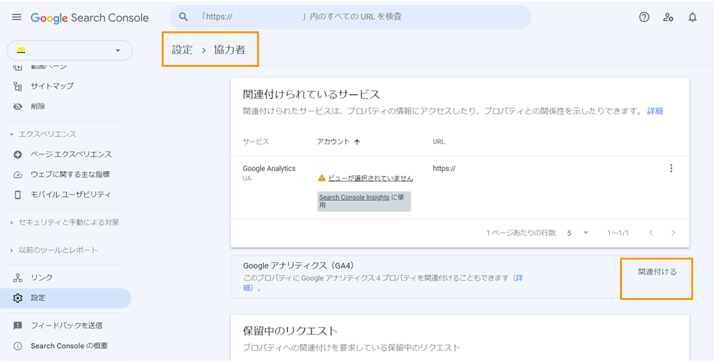Open the notifications bell
The image size is (714, 363).
click(x=693, y=18)
